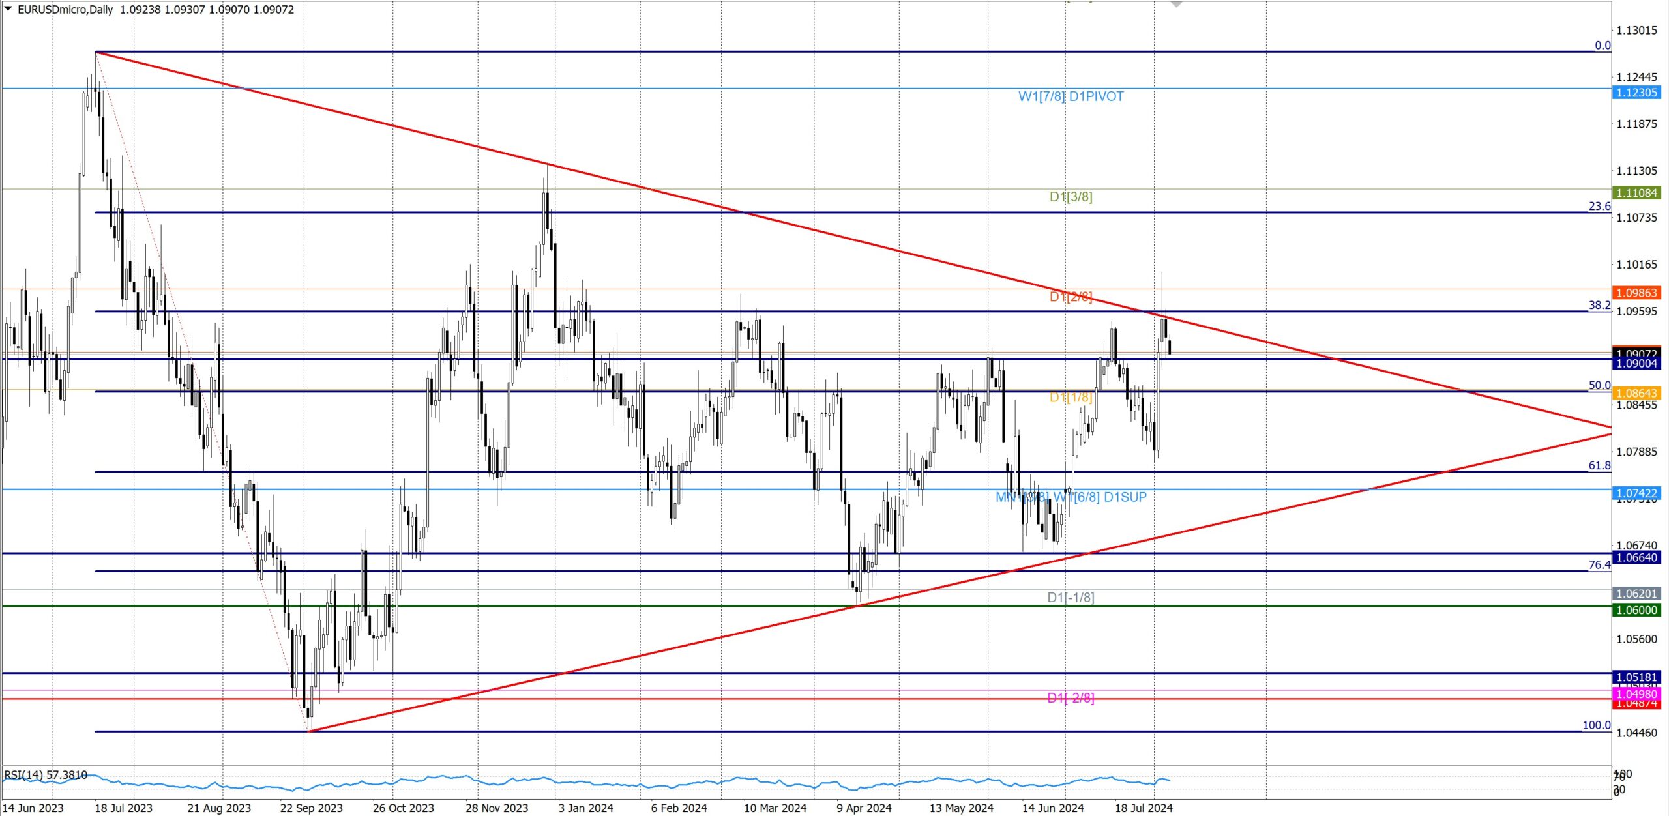Select the D1[3/8] level label
The image size is (1669, 816).
coord(1071,197)
